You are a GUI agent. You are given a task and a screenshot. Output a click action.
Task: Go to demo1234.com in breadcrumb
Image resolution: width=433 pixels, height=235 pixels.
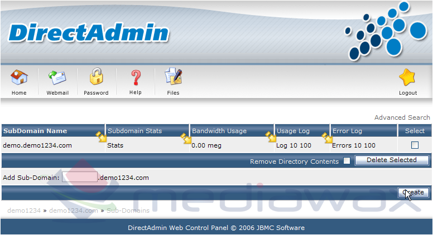[74, 210]
